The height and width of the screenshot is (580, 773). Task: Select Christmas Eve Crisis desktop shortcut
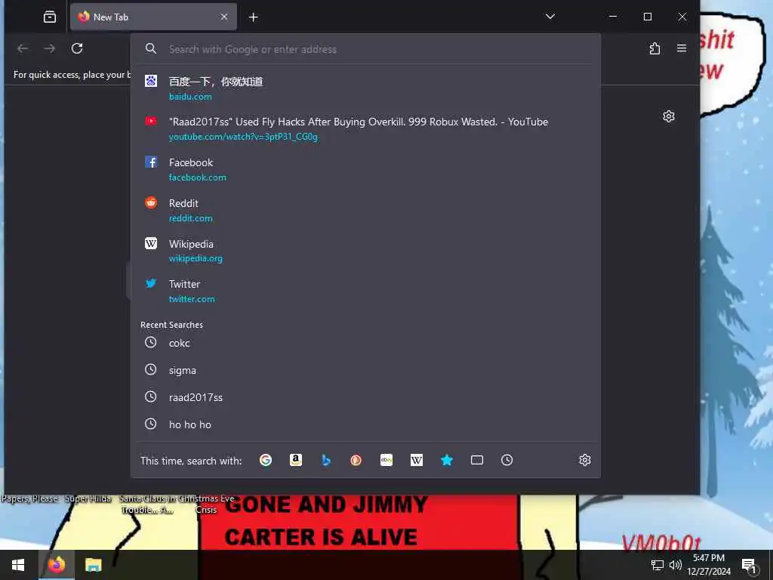206,504
